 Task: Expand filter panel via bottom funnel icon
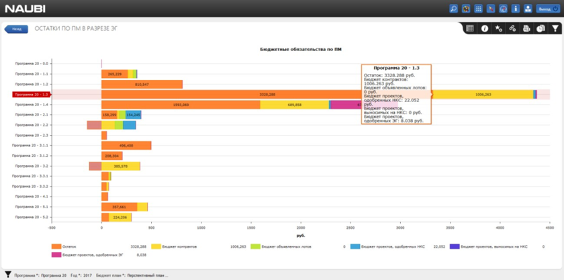click(x=8, y=275)
